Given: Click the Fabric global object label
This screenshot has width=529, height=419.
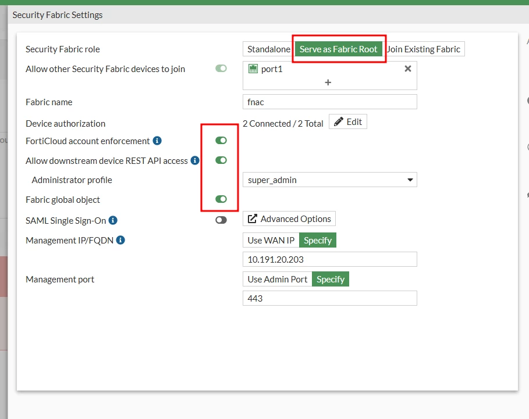Looking at the screenshot, I should [x=63, y=200].
